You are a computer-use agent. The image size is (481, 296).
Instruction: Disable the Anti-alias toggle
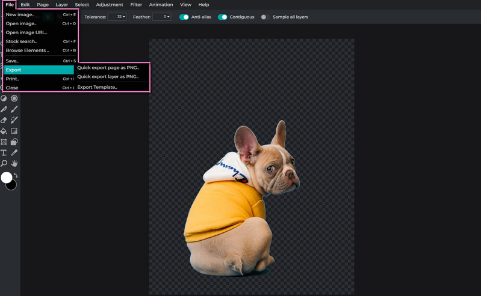[184, 17]
